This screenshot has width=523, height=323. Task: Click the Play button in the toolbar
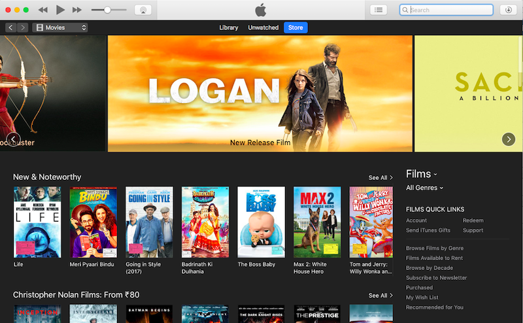(x=60, y=10)
